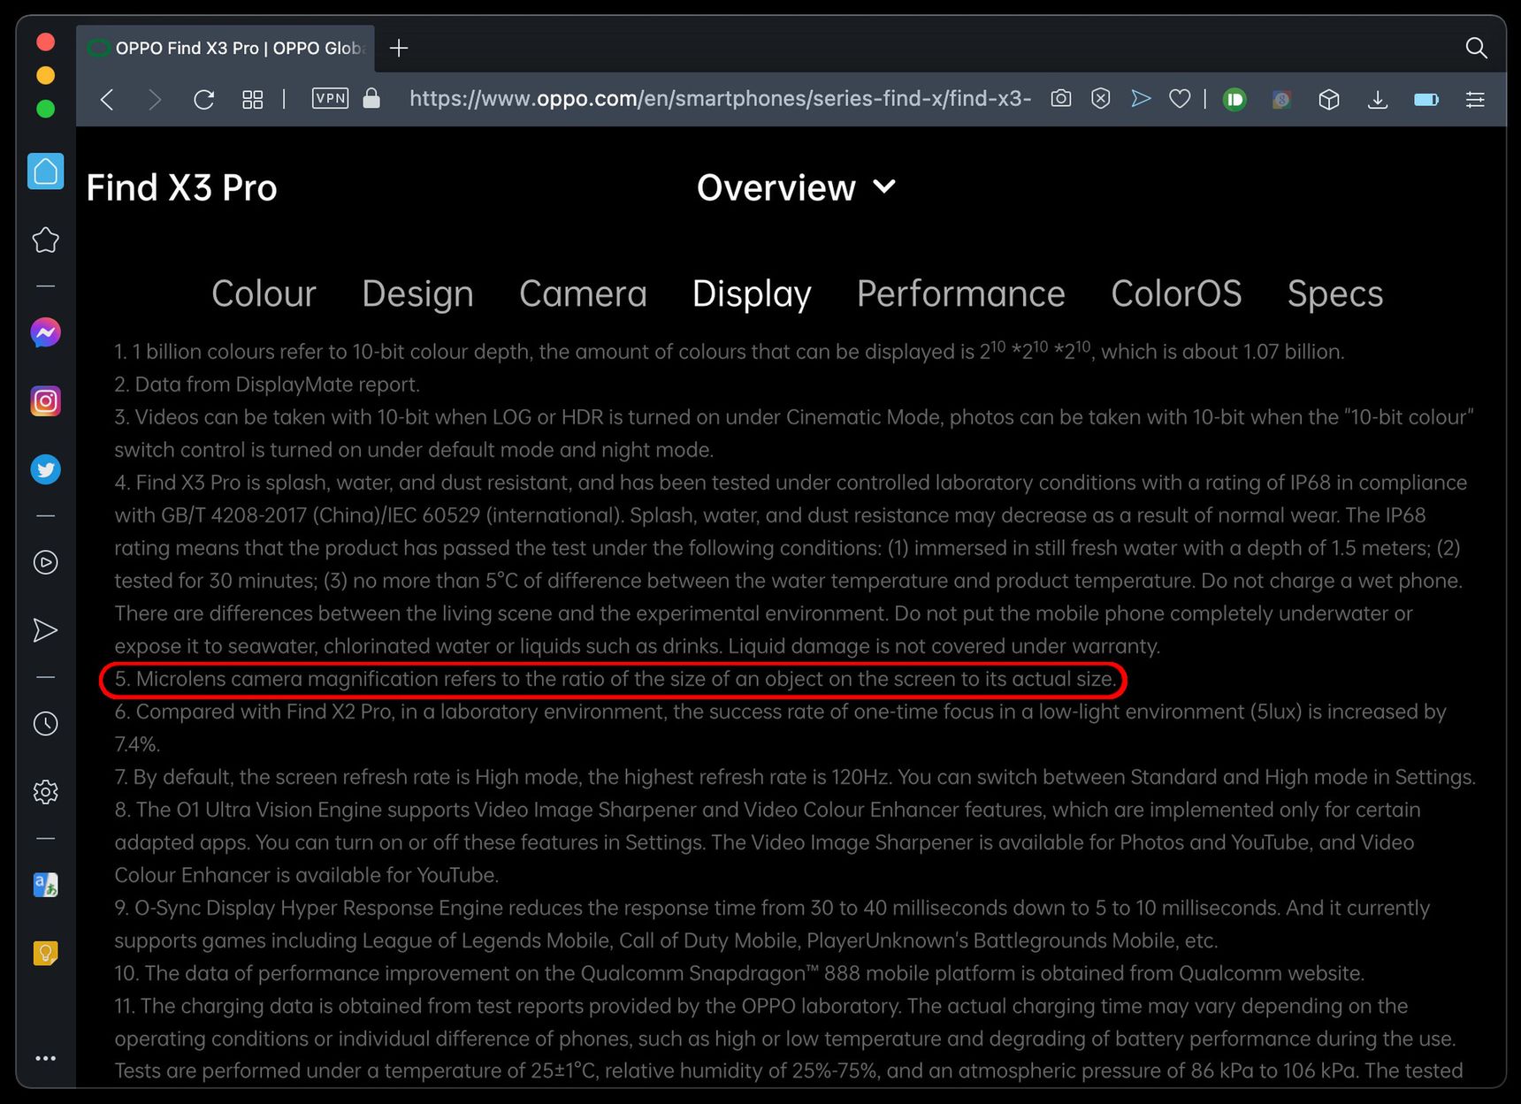Click footnote 7 about screen refresh rate
The height and width of the screenshot is (1104, 1521).
(795, 777)
